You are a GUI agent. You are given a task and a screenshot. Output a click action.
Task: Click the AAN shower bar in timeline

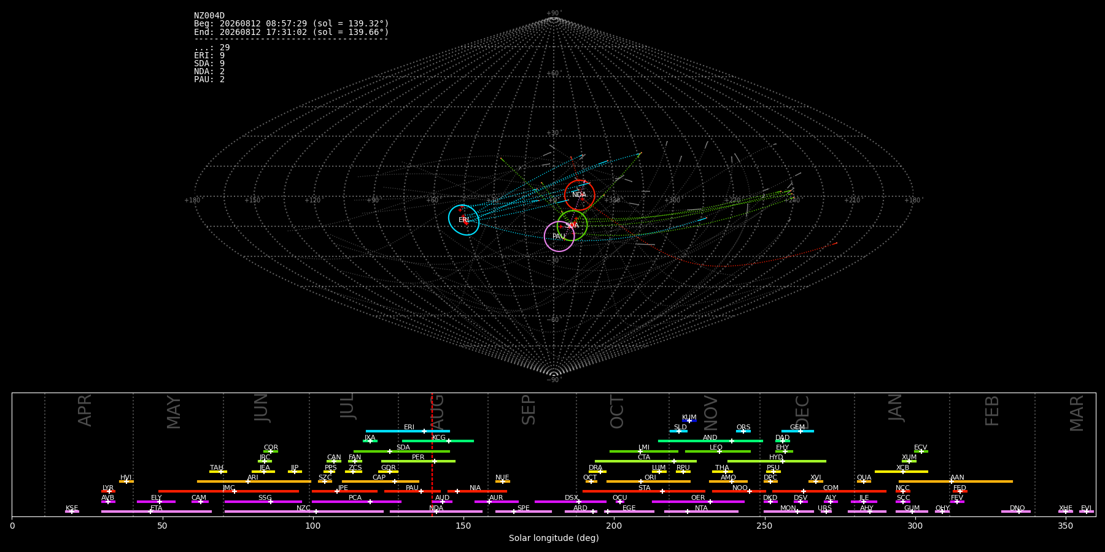[x=956, y=481]
